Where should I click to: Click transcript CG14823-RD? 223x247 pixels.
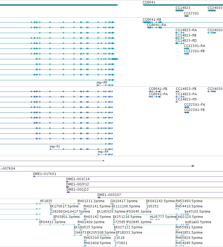[186, 41]
